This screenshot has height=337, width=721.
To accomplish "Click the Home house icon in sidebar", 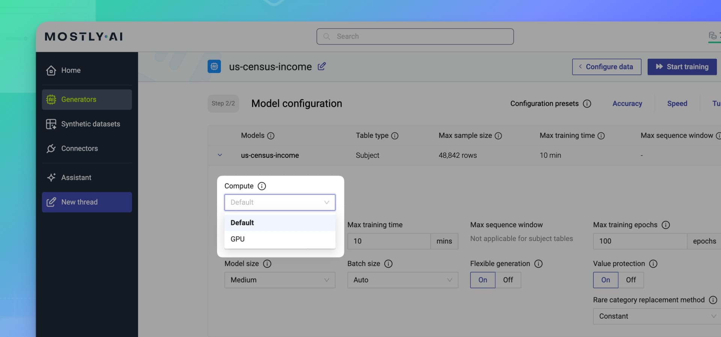I will (51, 70).
